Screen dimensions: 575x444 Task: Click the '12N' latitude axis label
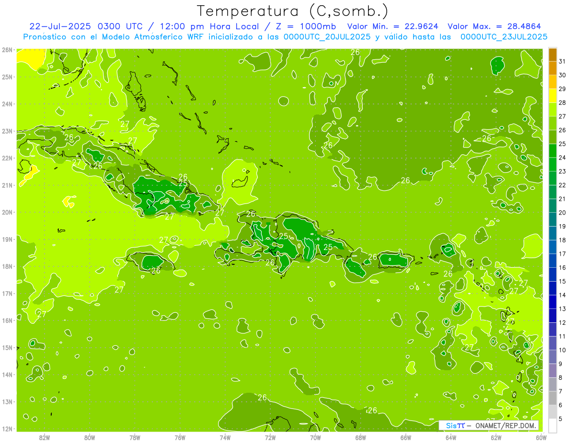pyautogui.click(x=7, y=429)
